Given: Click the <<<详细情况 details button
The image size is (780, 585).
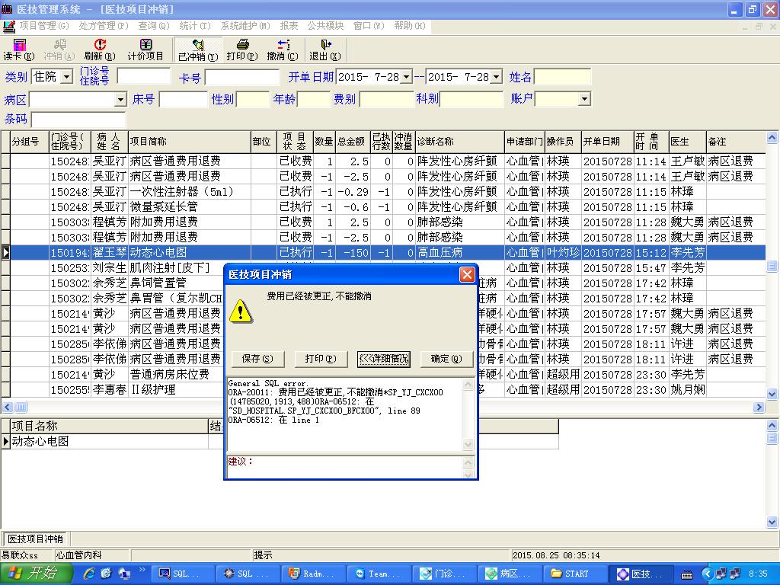Looking at the screenshot, I should 384,359.
